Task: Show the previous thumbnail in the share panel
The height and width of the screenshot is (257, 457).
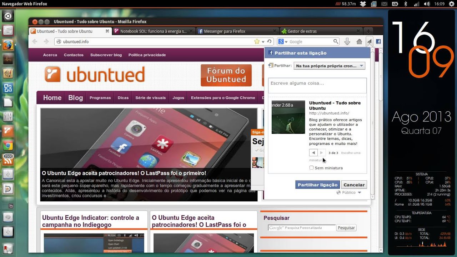Action: pos(313,153)
